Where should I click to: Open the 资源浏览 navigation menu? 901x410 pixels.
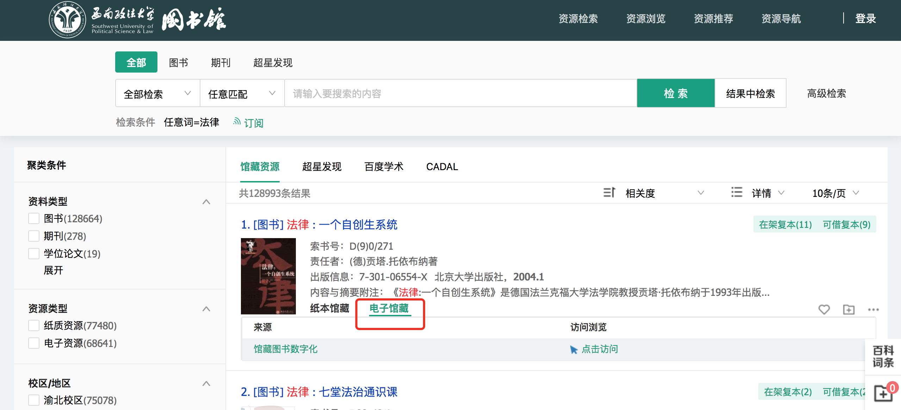click(x=646, y=19)
